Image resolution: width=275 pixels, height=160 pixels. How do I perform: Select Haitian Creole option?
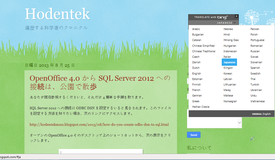point(201,107)
